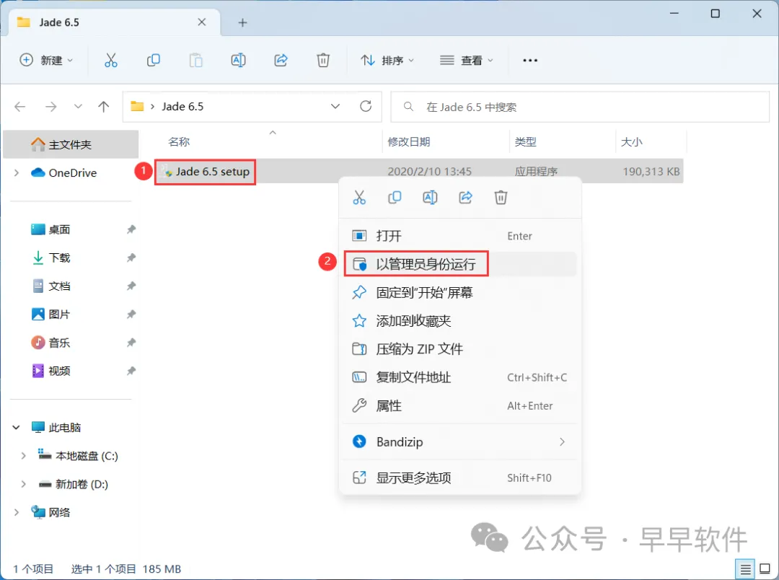Image resolution: width=779 pixels, height=580 pixels.
Task: Go back with the back arrow
Action: 20,106
